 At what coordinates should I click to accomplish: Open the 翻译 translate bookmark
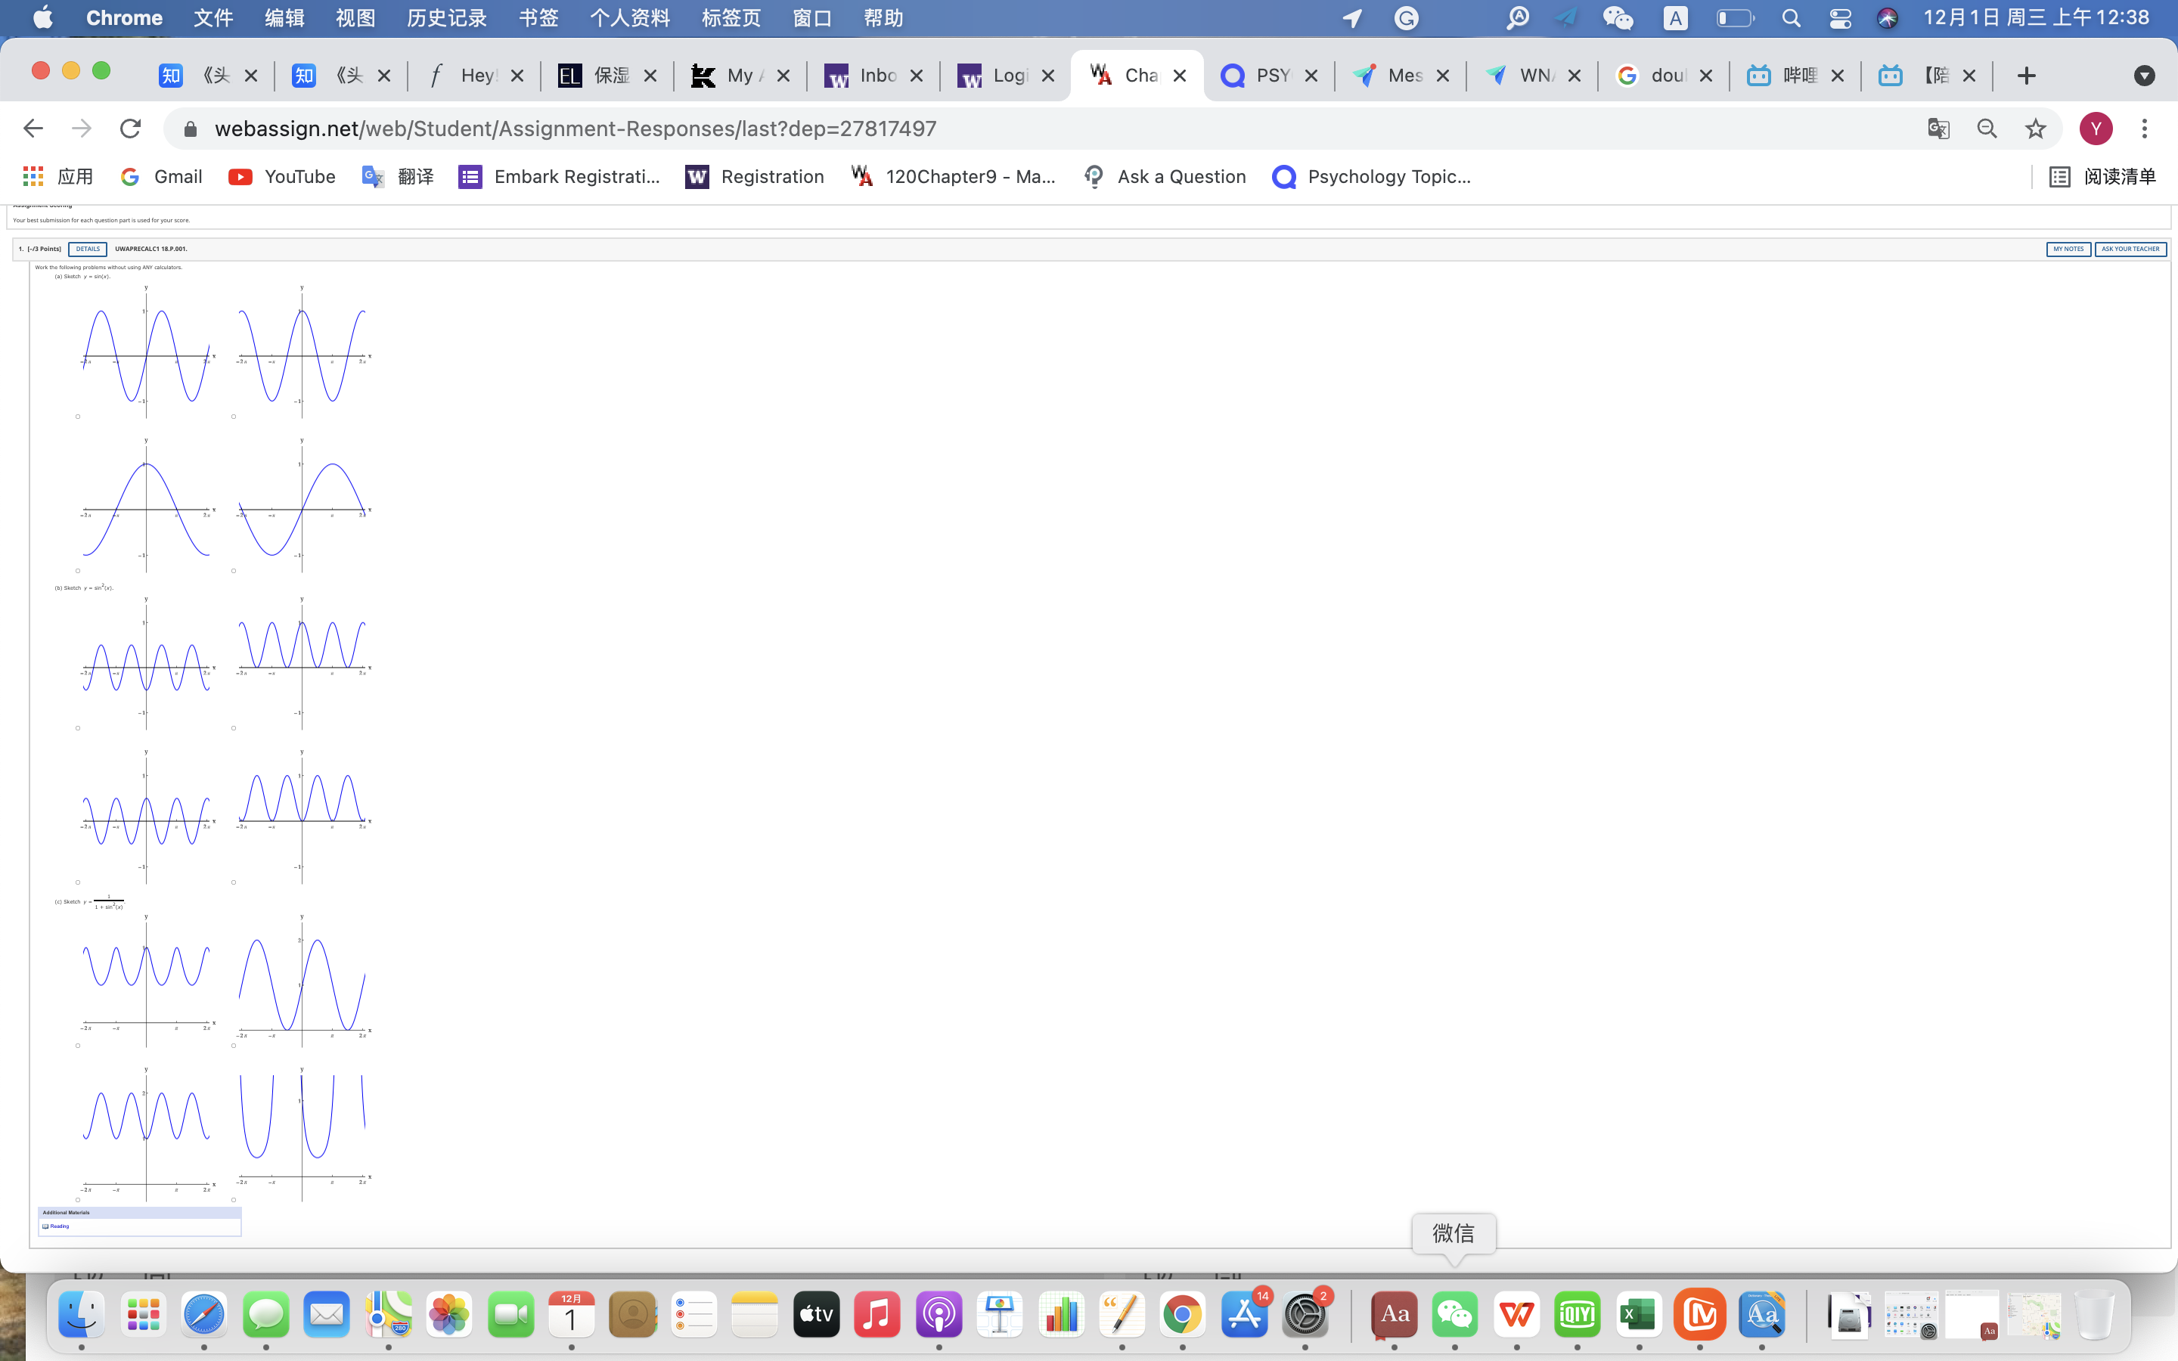click(x=397, y=176)
